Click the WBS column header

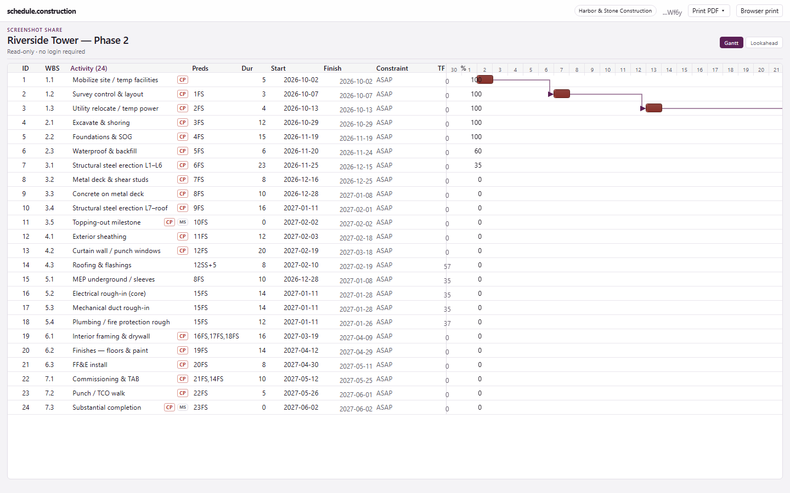(53, 68)
